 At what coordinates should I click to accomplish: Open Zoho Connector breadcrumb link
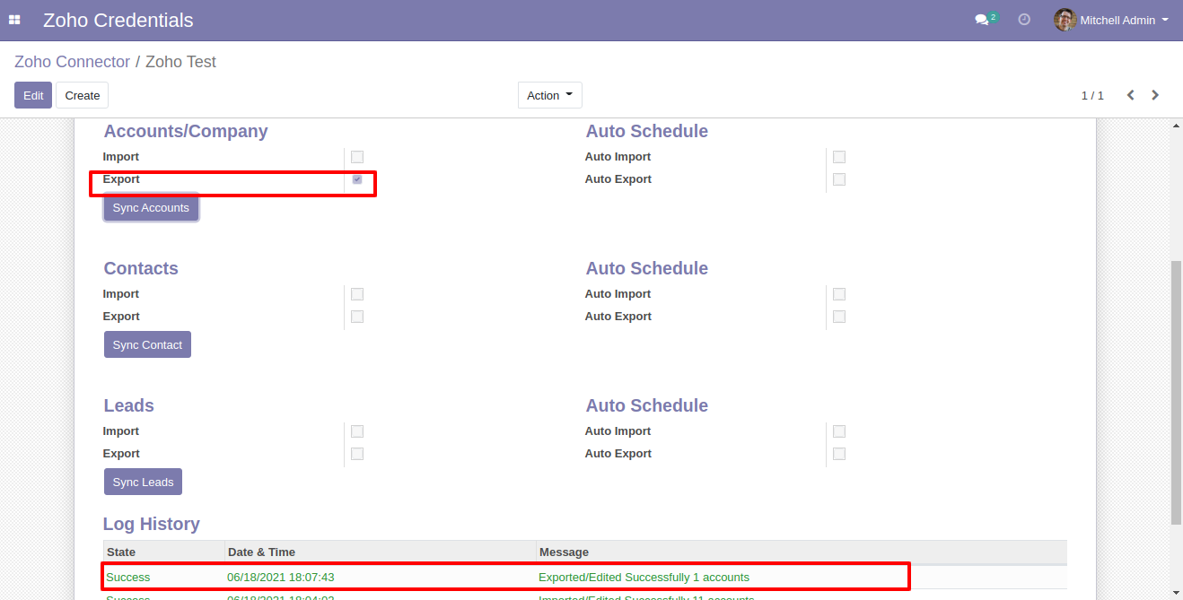click(x=72, y=62)
